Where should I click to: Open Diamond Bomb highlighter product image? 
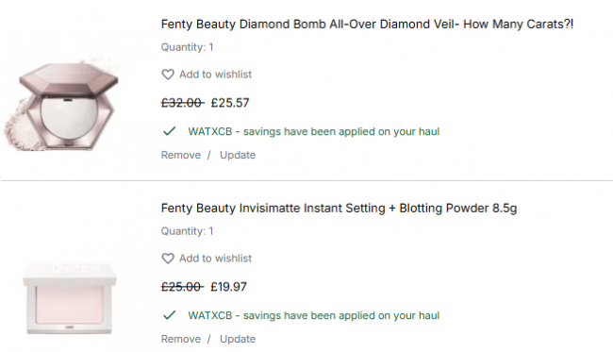[62, 105]
